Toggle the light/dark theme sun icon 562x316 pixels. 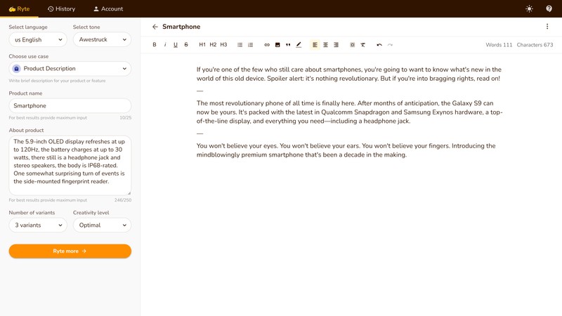point(529,8)
